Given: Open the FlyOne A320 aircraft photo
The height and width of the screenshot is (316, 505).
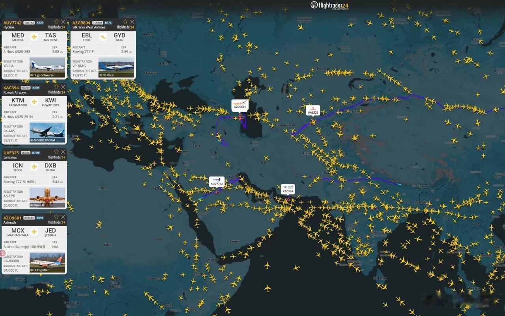Looking at the screenshot, I should click(x=47, y=68).
